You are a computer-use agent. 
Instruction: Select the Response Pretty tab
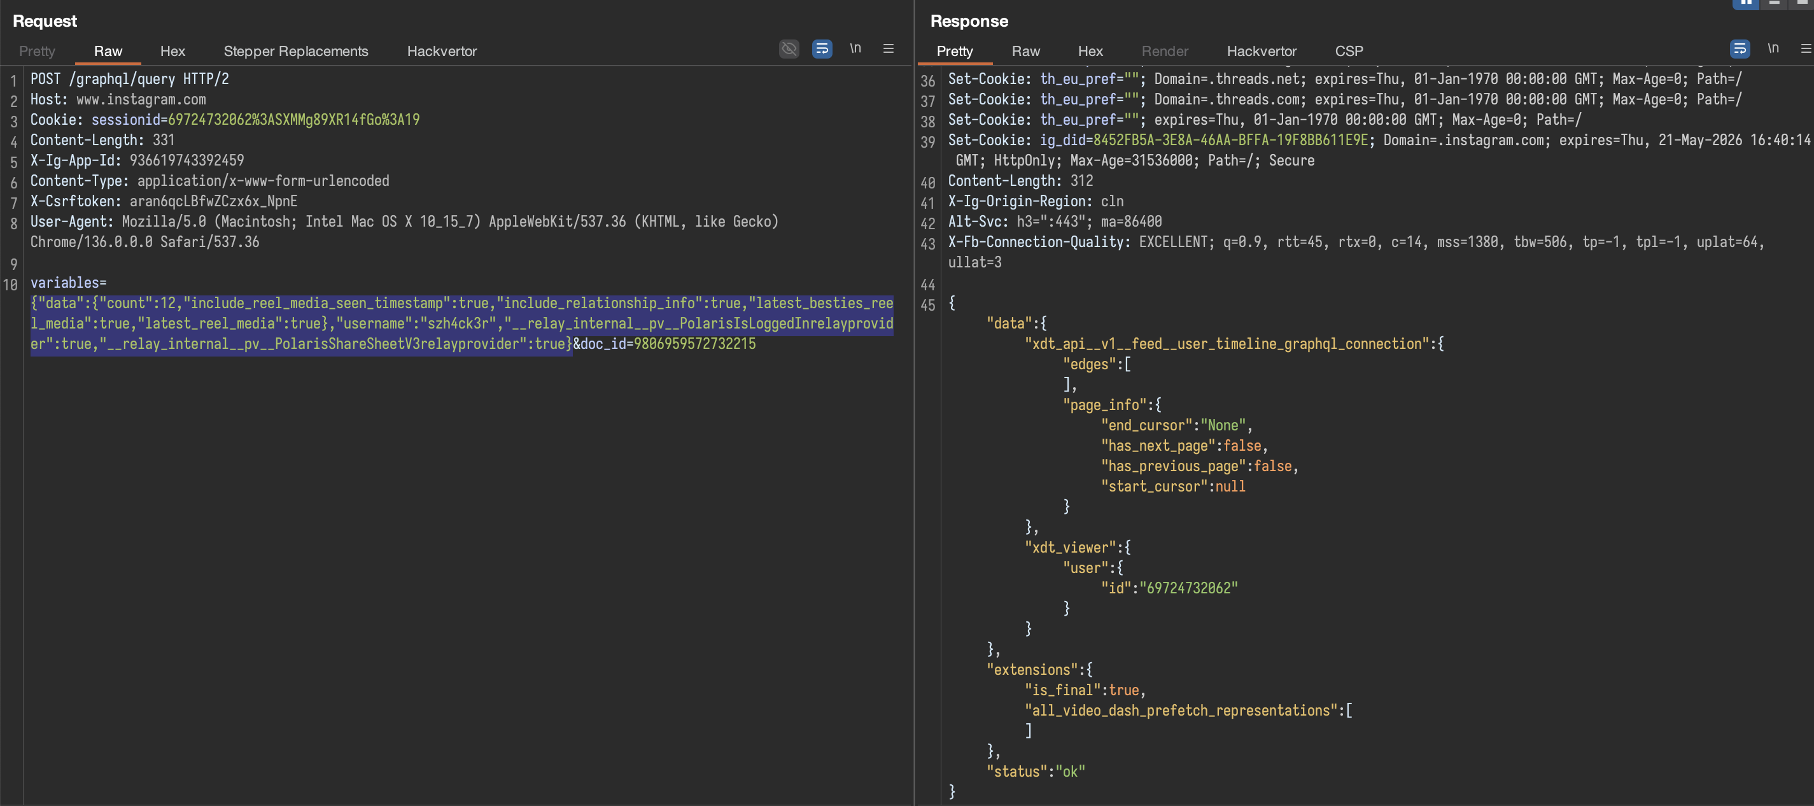pyautogui.click(x=954, y=51)
